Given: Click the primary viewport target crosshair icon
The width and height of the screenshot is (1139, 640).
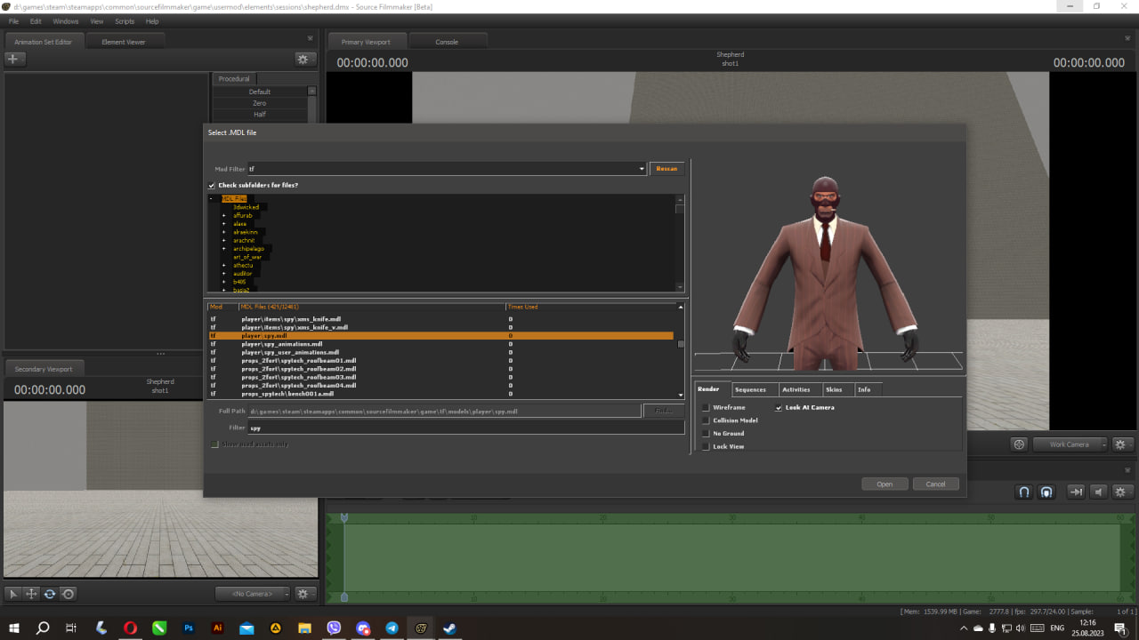Looking at the screenshot, I should (x=1020, y=444).
